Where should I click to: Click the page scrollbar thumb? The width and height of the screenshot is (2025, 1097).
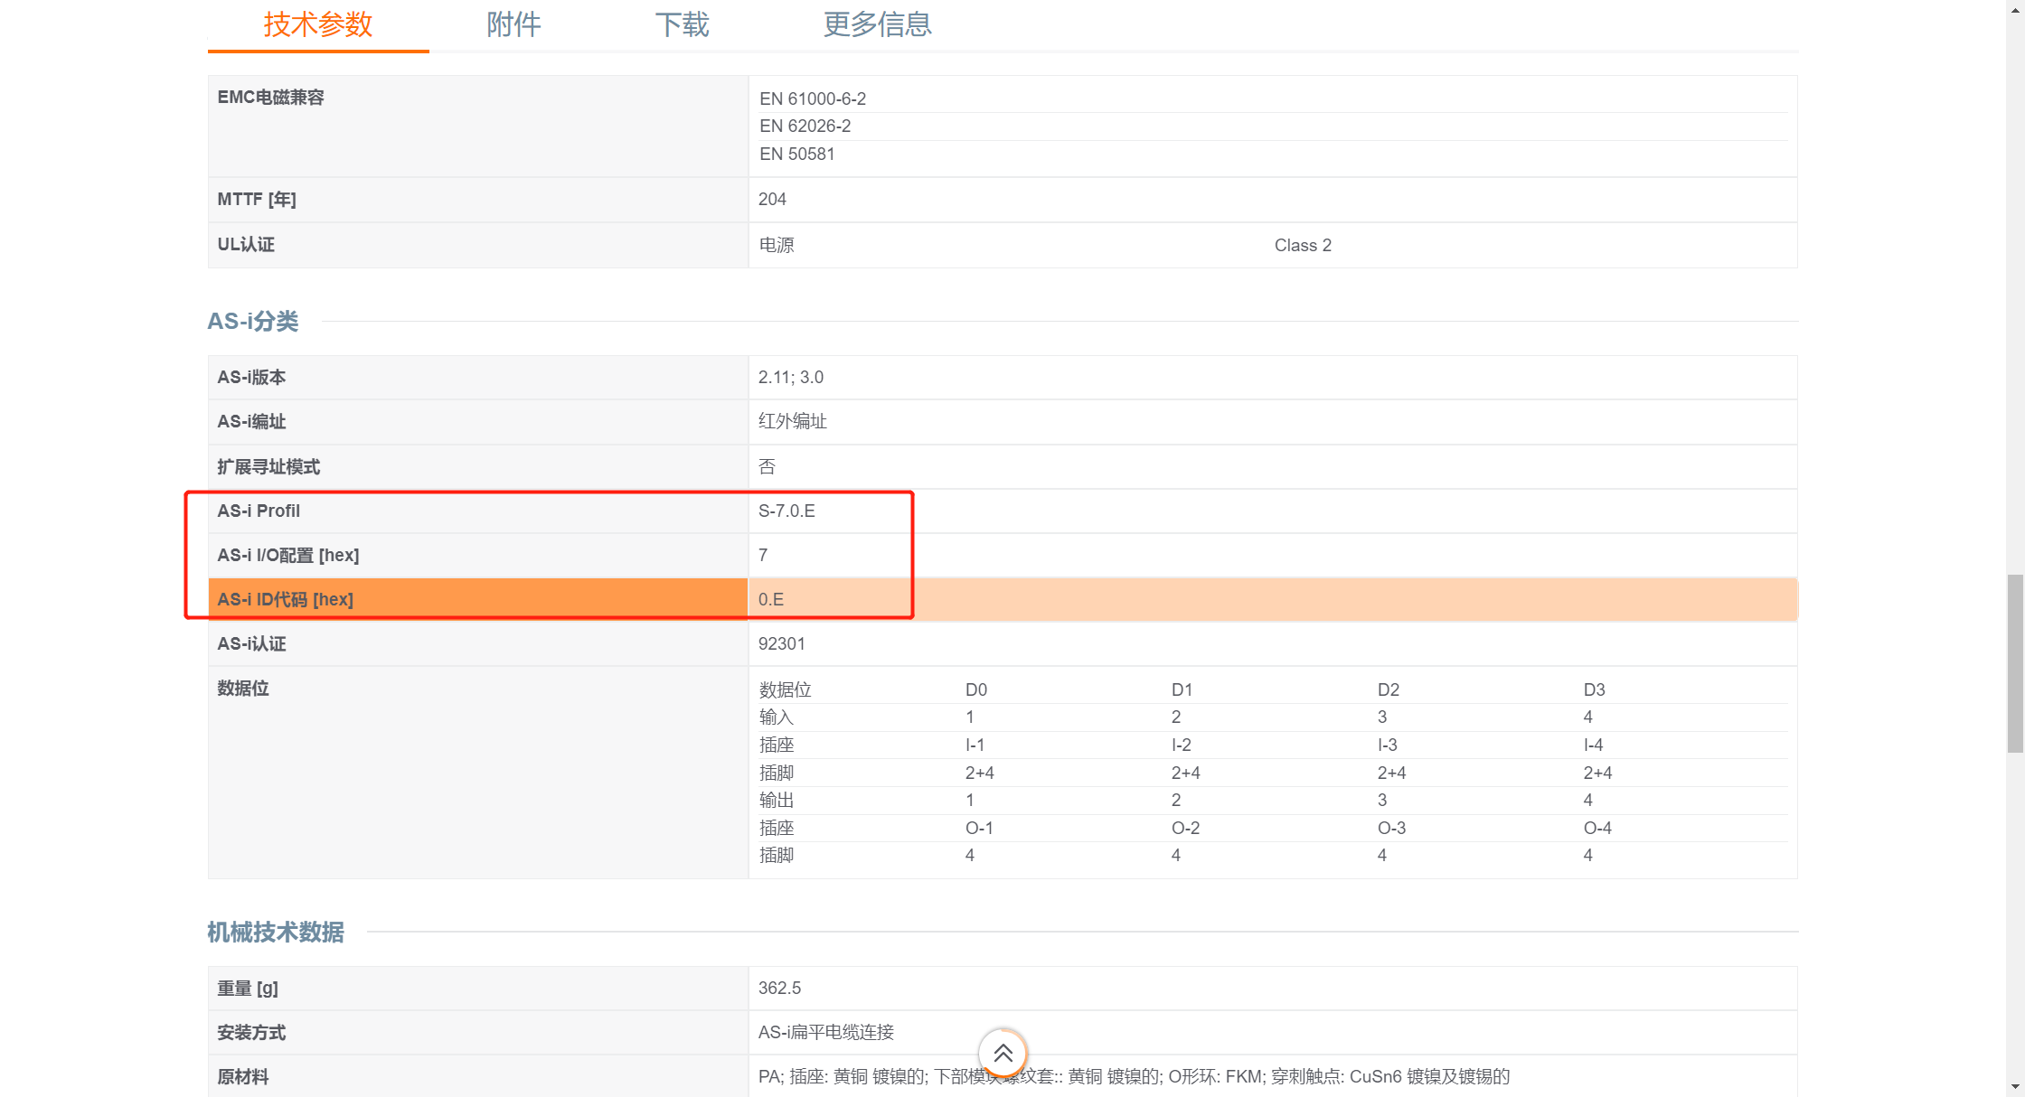click(x=2015, y=662)
